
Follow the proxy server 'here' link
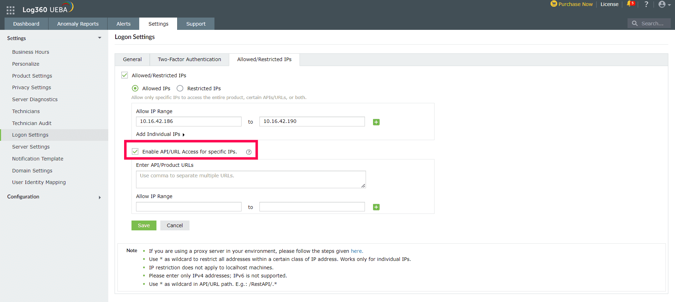[x=356, y=251]
